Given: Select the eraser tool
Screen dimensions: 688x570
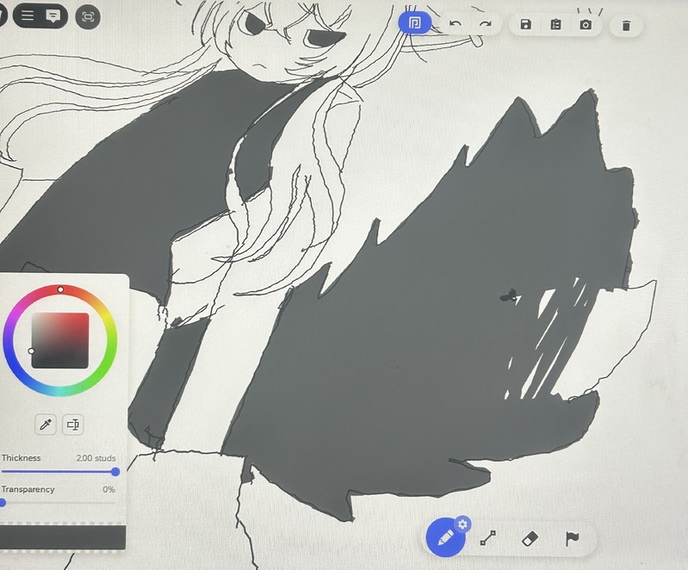Looking at the screenshot, I should click(x=530, y=538).
